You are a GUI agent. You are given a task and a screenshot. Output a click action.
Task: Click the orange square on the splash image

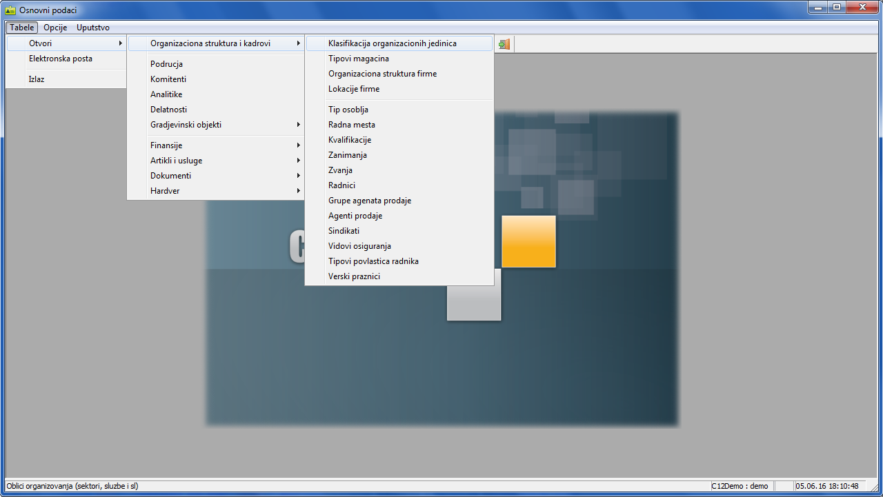tap(528, 241)
